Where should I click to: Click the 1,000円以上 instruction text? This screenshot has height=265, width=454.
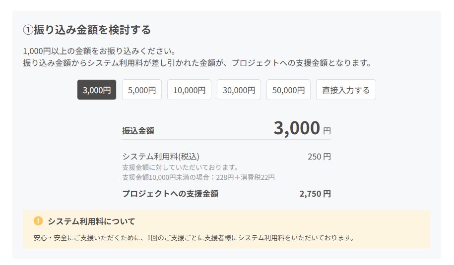click(x=99, y=51)
